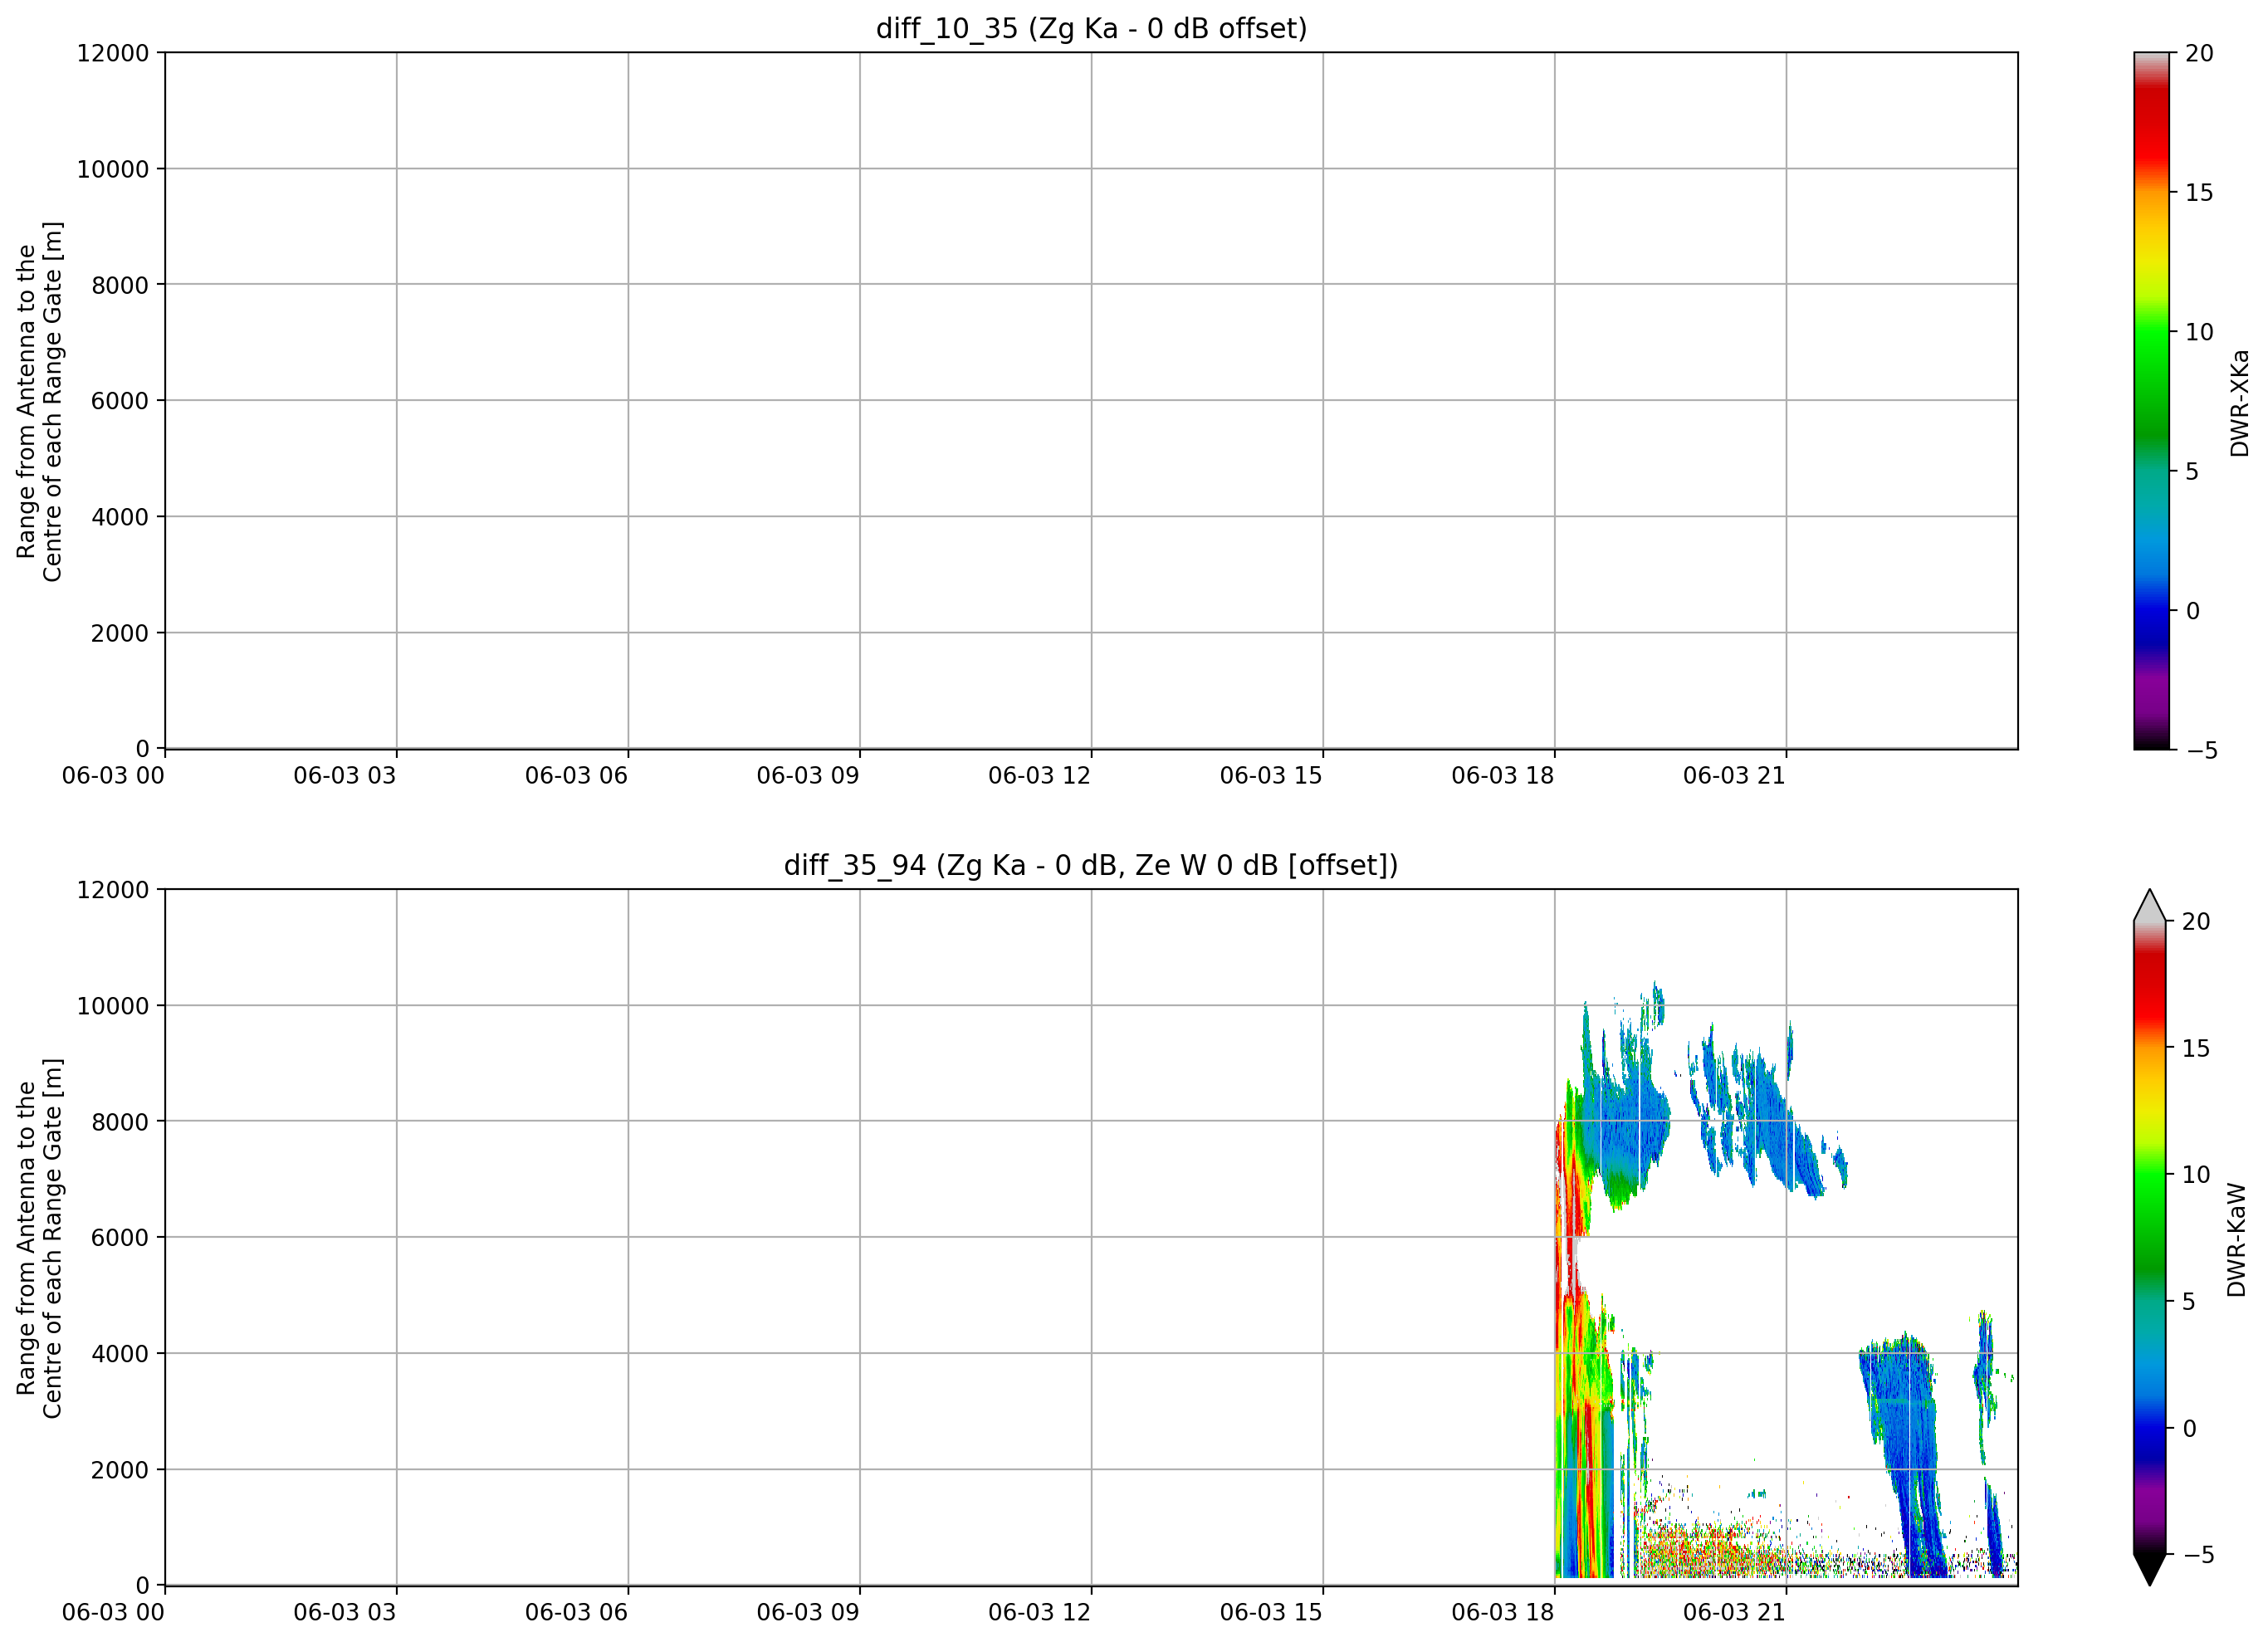Click the '06-03 00' x-tick under the bottom plot
This screenshot has width=2268, height=1642.
click(x=113, y=1613)
